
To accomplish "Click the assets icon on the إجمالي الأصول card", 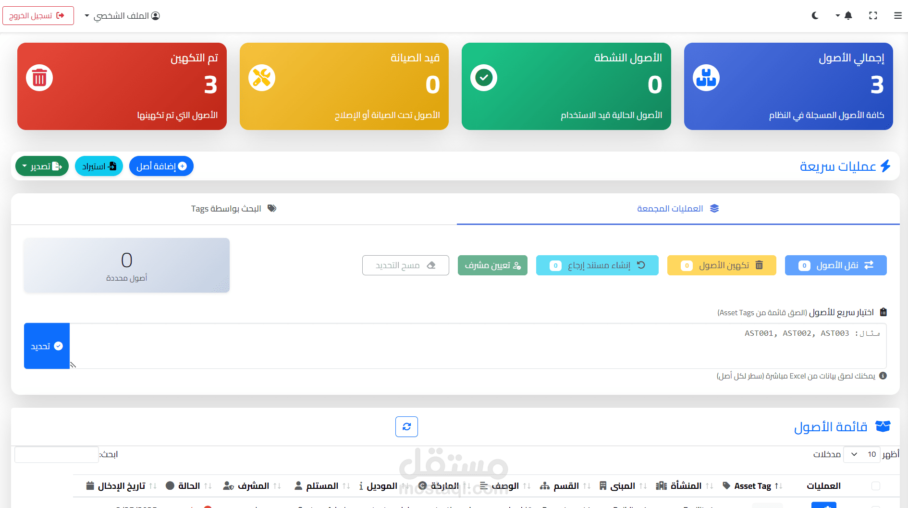I will pyautogui.click(x=706, y=77).
